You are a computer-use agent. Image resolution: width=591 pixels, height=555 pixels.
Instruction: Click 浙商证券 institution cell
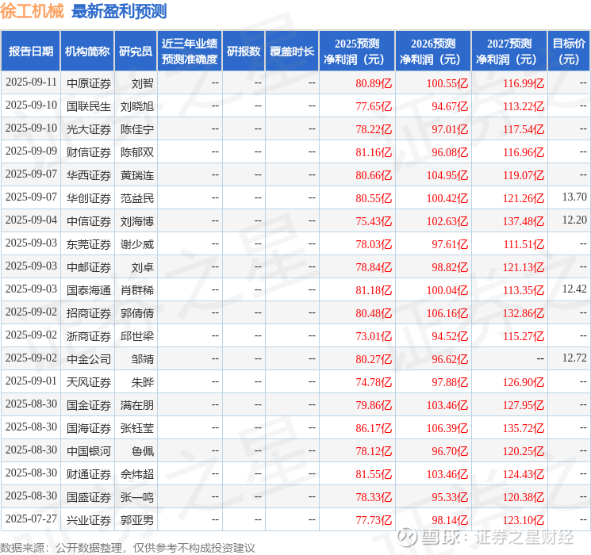[89, 336]
